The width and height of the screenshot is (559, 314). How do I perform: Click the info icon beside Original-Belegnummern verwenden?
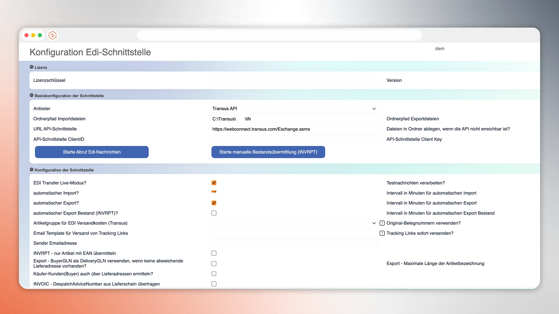tap(382, 223)
